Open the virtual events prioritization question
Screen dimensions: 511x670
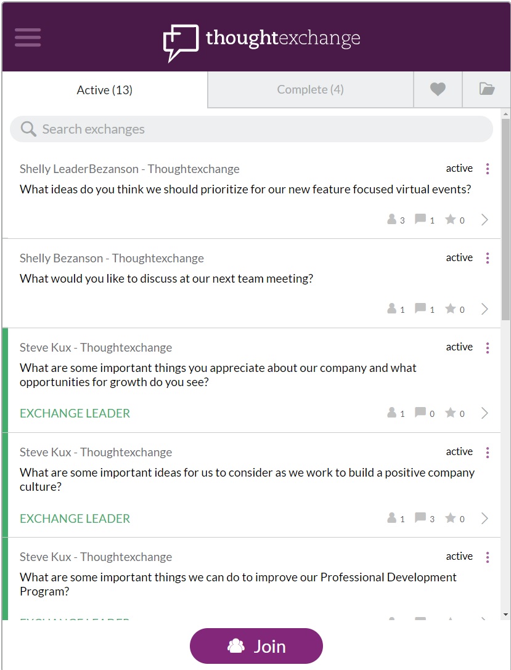(x=245, y=189)
